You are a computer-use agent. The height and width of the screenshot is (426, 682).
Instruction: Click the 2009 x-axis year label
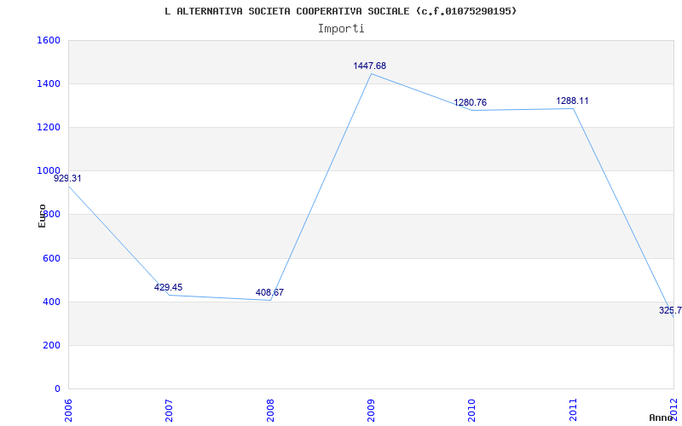pos(371,409)
